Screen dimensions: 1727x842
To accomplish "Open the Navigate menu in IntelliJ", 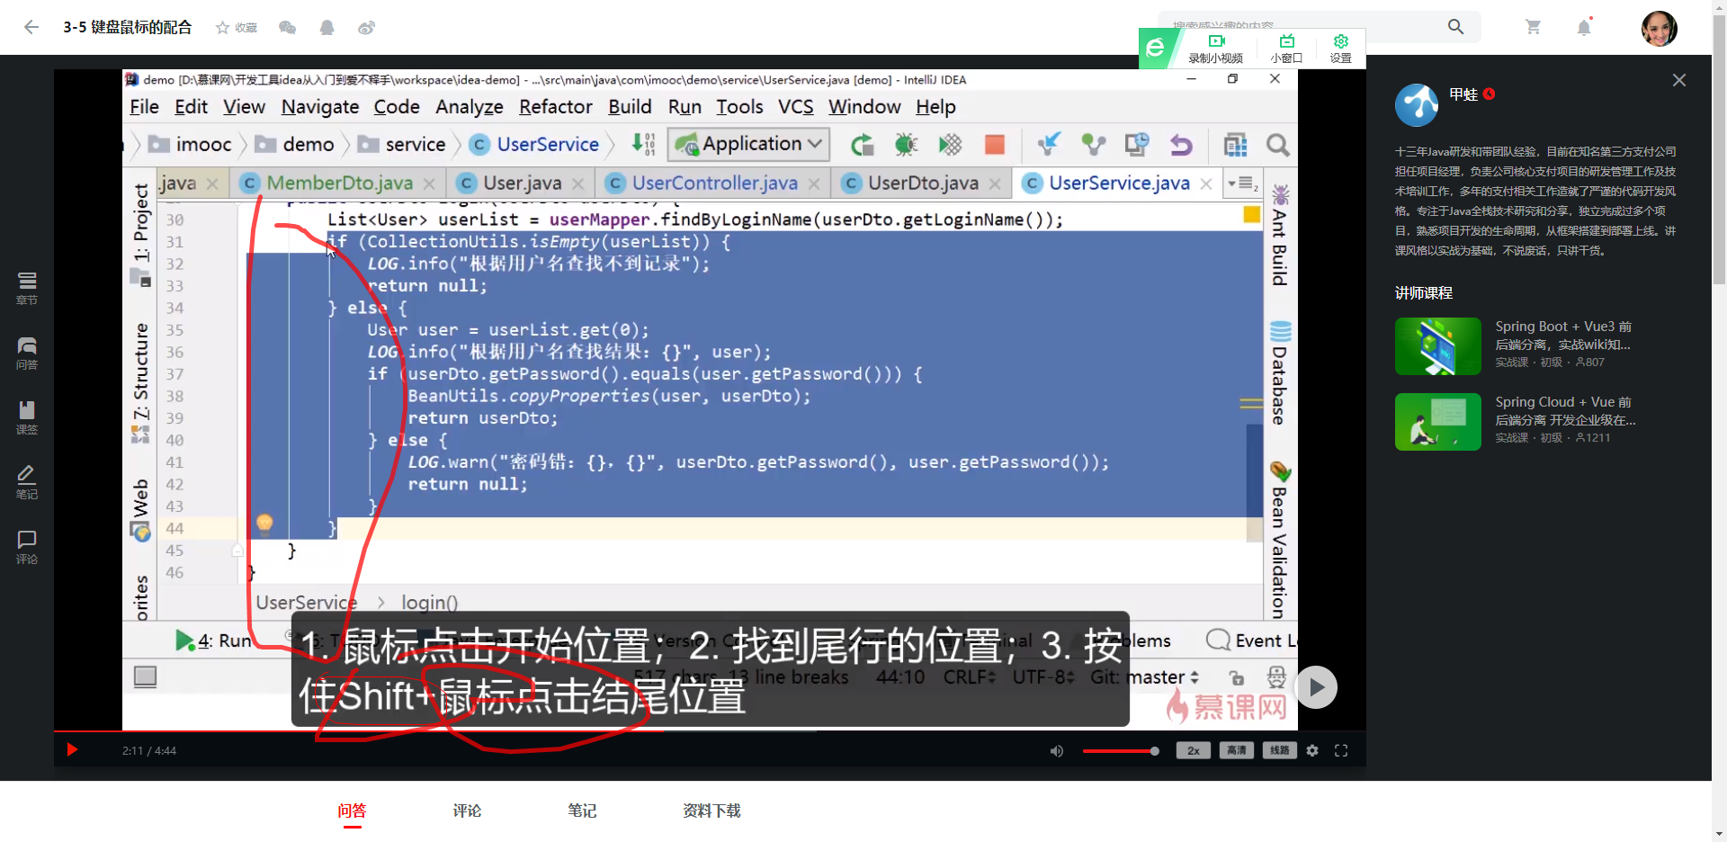I will click(320, 107).
